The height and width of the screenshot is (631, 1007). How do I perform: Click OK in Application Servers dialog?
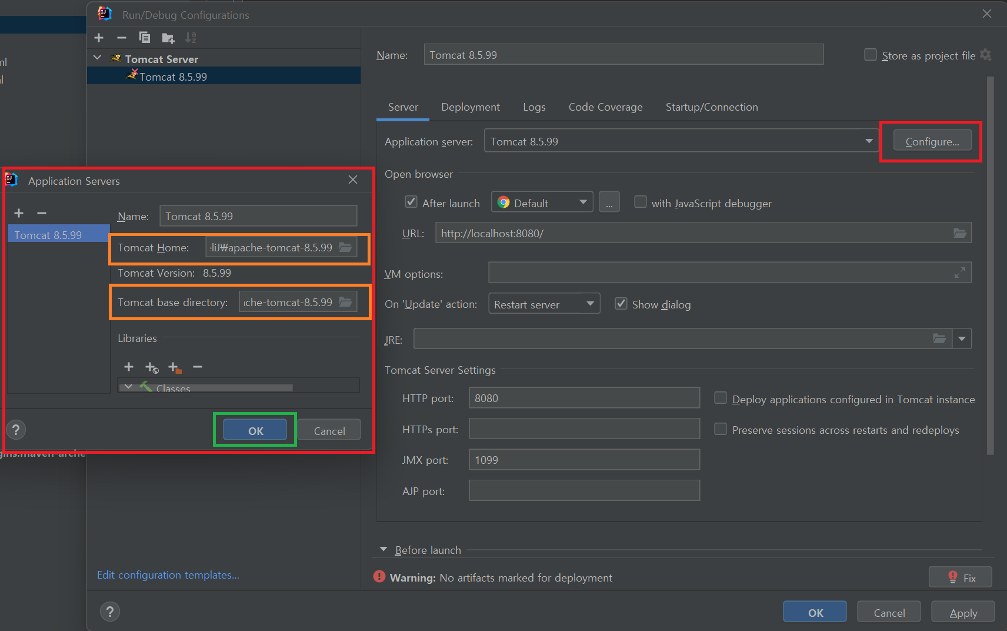point(255,430)
